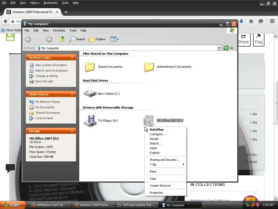This screenshot has width=278, height=209.
Task: Open a new browser tab
Action: (66, 12)
